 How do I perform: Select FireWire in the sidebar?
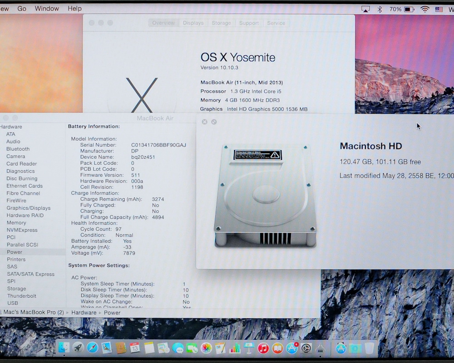[x=16, y=201]
